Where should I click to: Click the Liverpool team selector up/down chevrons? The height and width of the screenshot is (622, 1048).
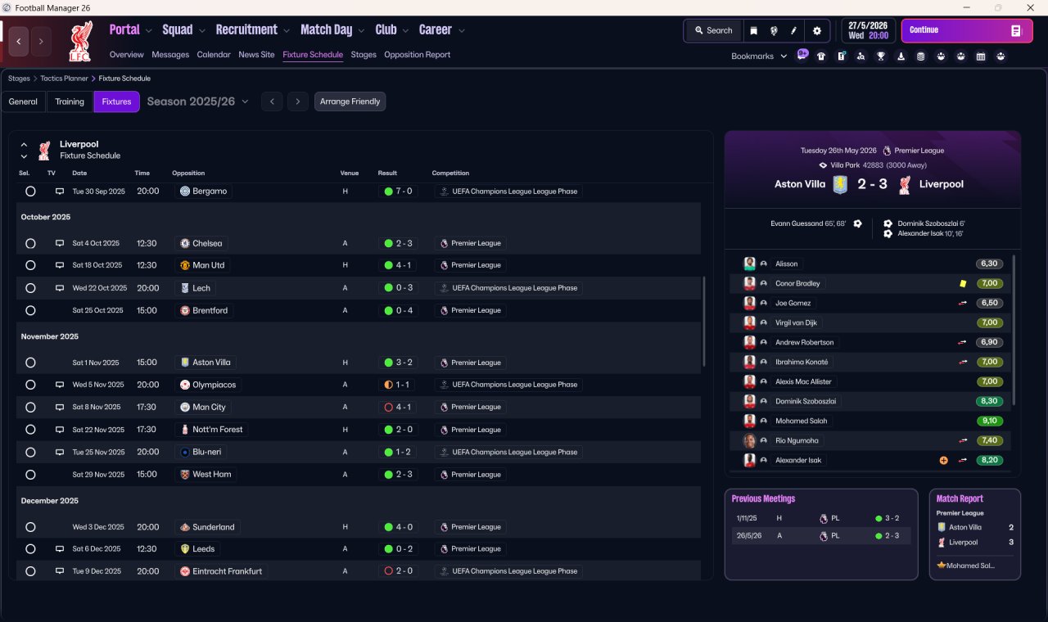pyautogui.click(x=24, y=150)
